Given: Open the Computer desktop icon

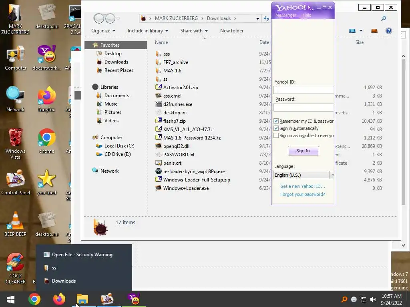Looking at the screenshot, I should coord(16,58).
